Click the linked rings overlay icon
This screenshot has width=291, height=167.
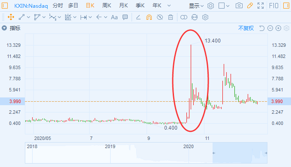coord(184,17)
